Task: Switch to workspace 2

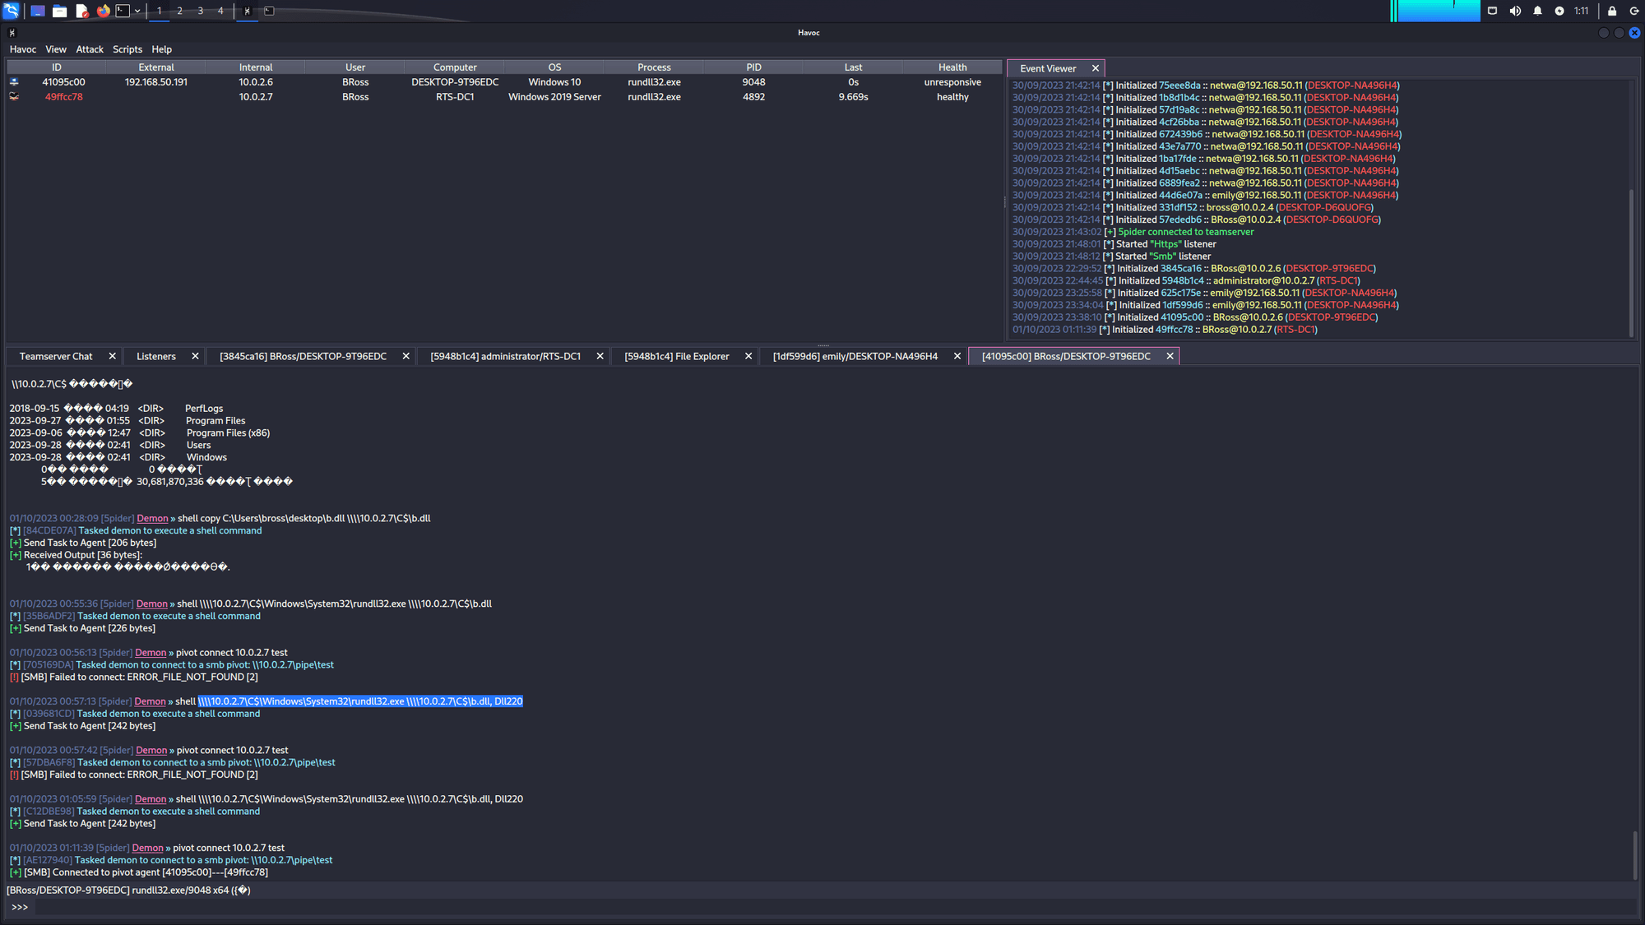Action: [179, 11]
